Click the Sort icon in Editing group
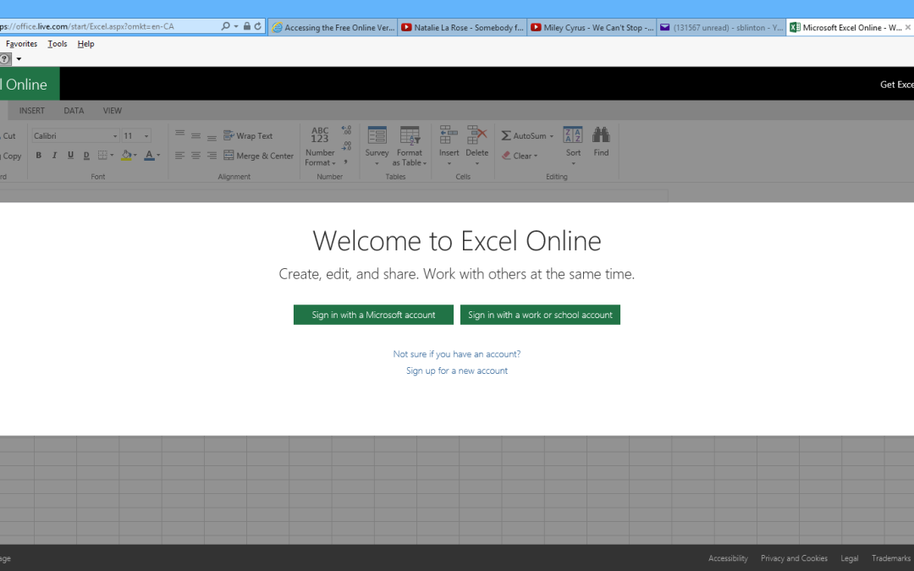This screenshot has width=914, height=571. [x=573, y=136]
